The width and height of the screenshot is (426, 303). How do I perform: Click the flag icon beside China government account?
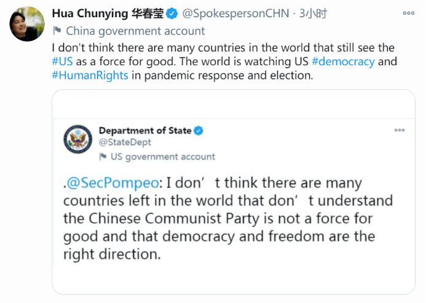click(57, 31)
